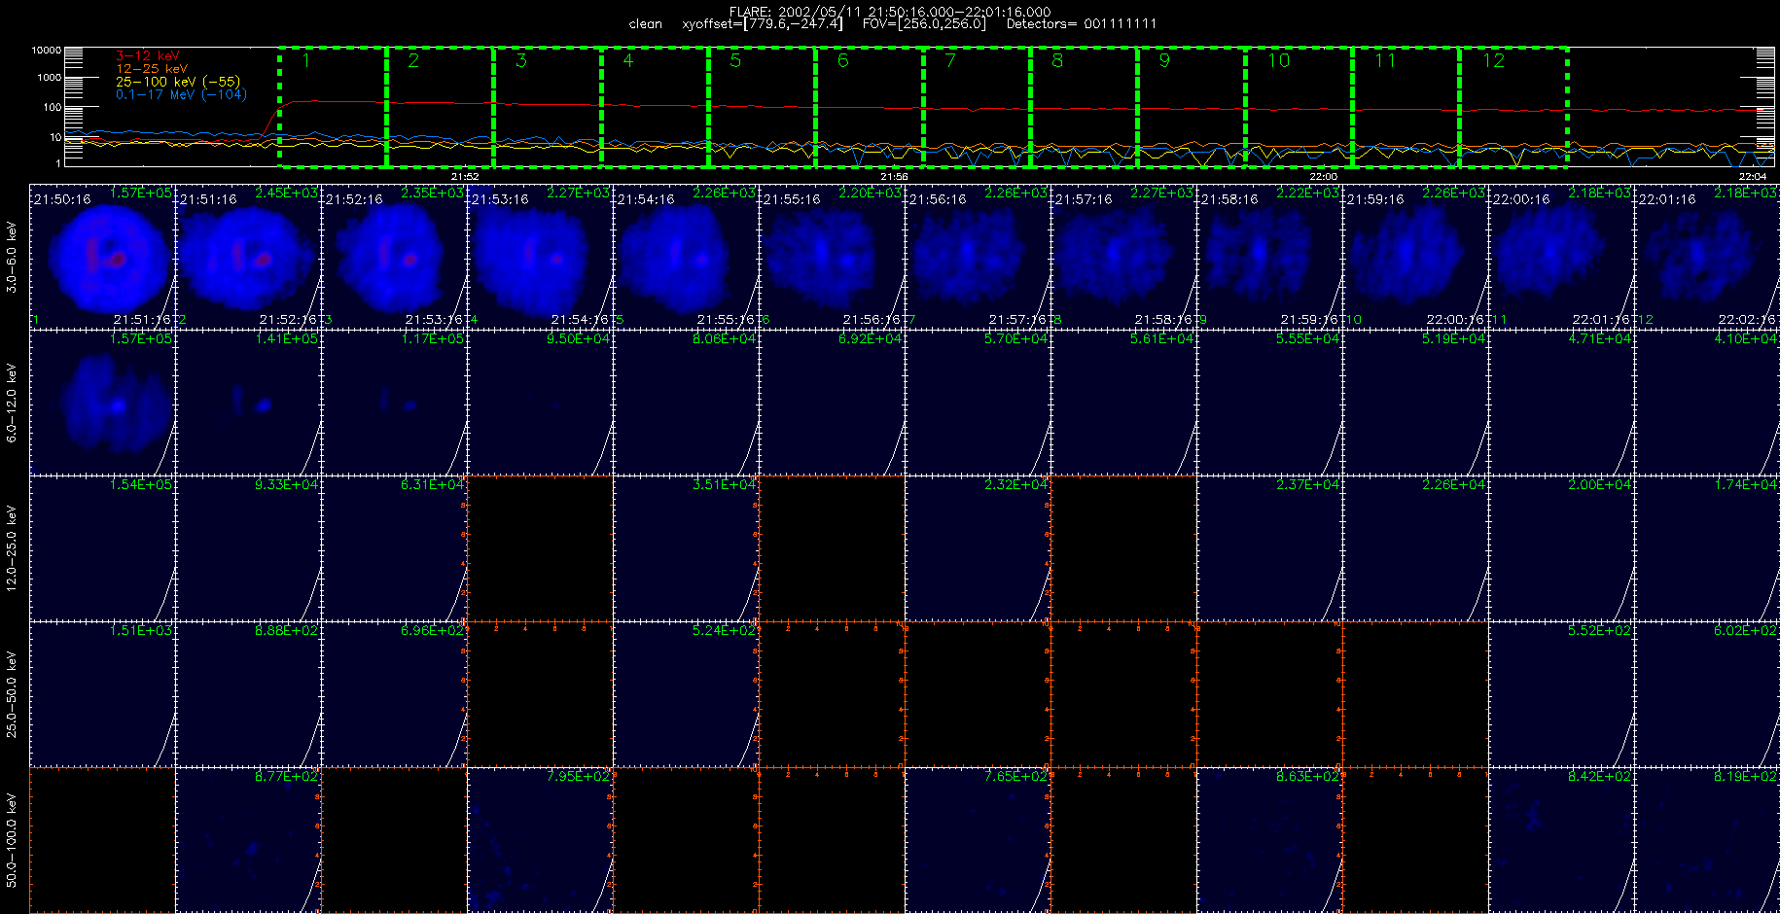Open the 3.0-6.0 keV image starting 21:57:16

click(1123, 256)
